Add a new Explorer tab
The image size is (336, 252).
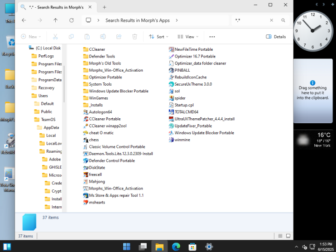click(x=104, y=7)
